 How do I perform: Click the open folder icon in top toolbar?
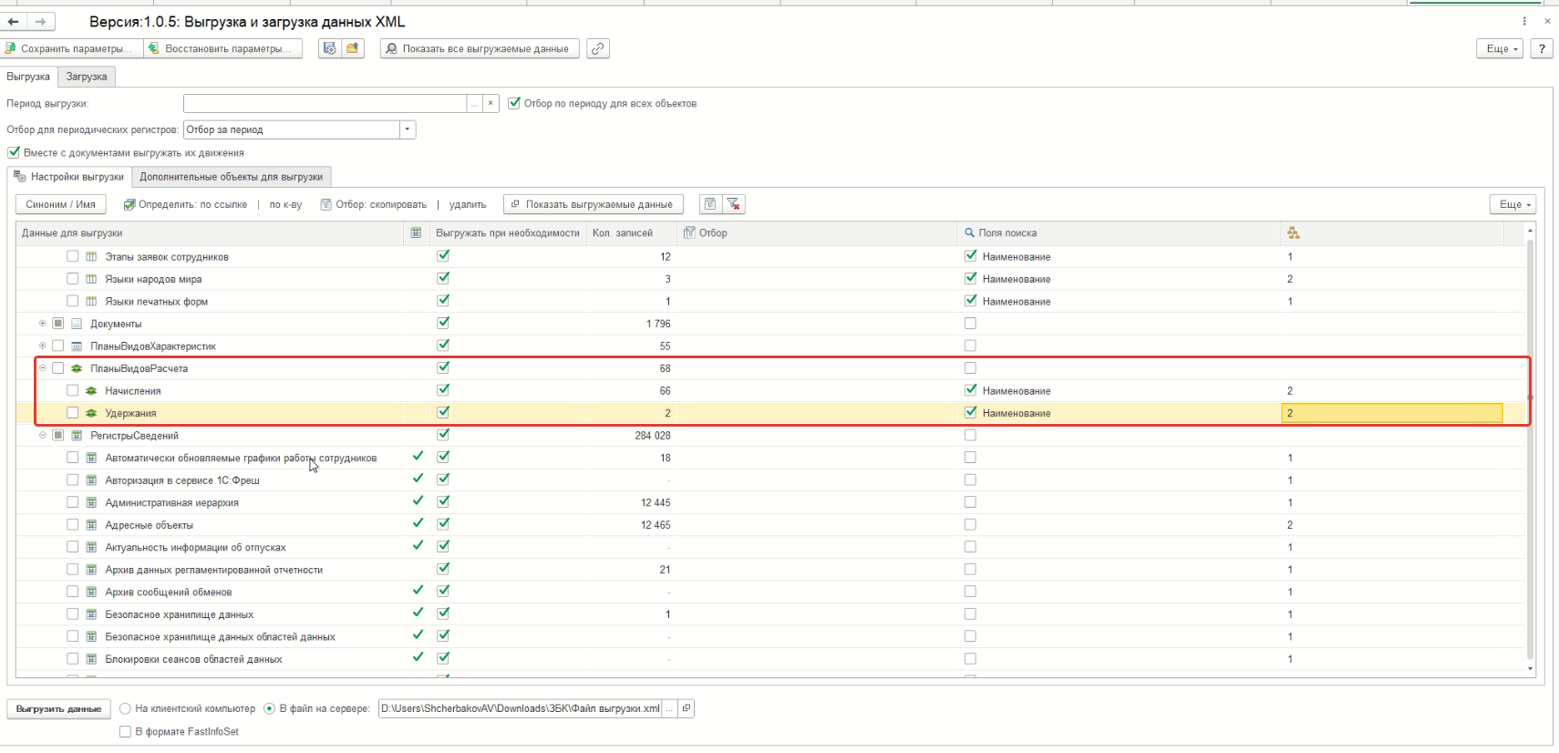pos(352,49)
